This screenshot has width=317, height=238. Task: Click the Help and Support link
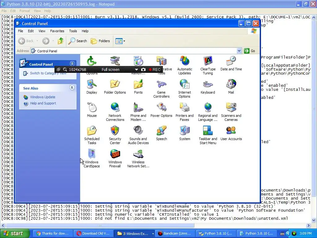(43, 104)
